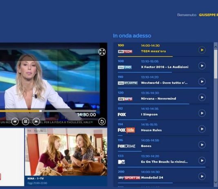The image size is (218, 189).
Task: Enter fullscreen mode in video player
Action: (102, 52)
